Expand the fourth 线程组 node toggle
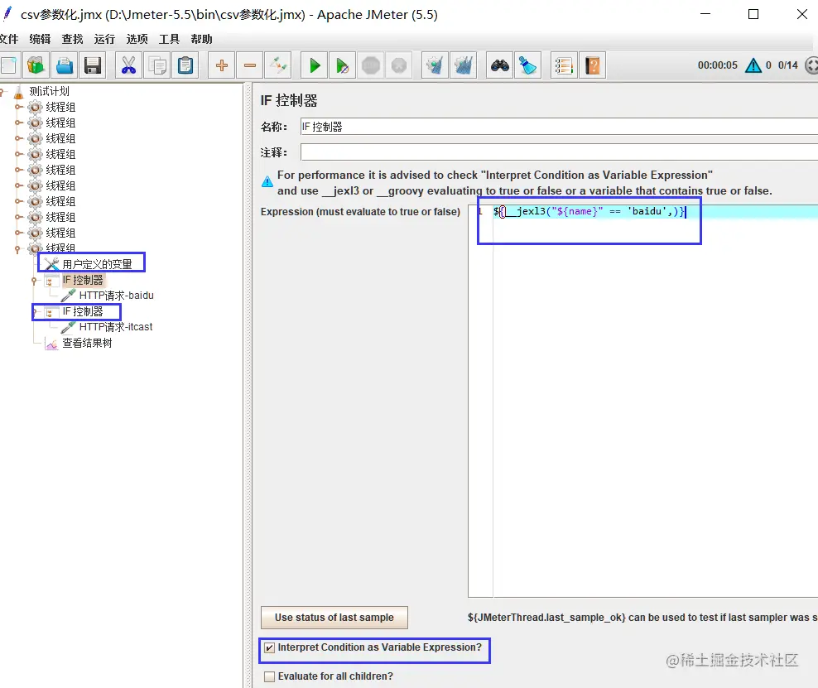 click(x=19, y=154)
